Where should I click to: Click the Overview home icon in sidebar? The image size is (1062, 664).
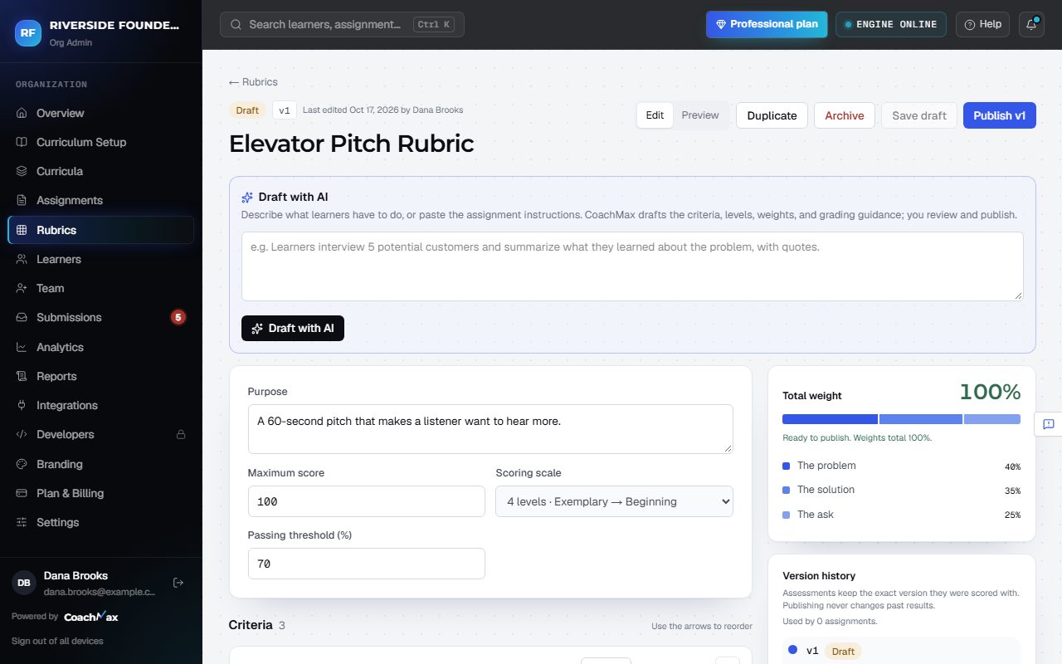point(22,113)
